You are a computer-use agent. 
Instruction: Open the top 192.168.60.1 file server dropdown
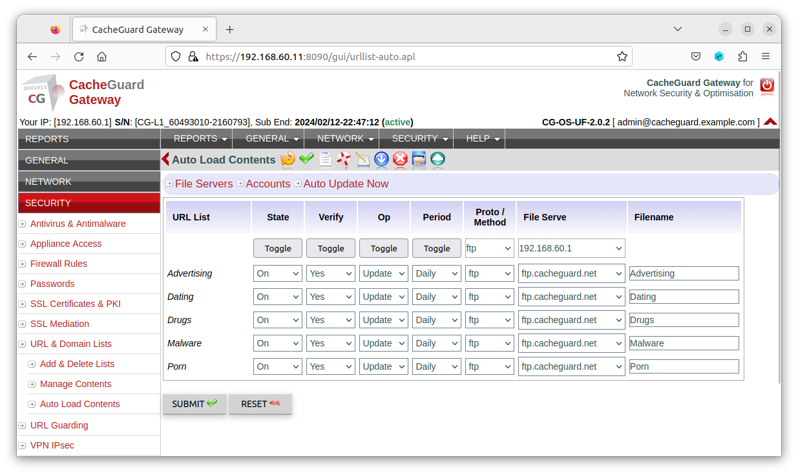tap(571, 248)
